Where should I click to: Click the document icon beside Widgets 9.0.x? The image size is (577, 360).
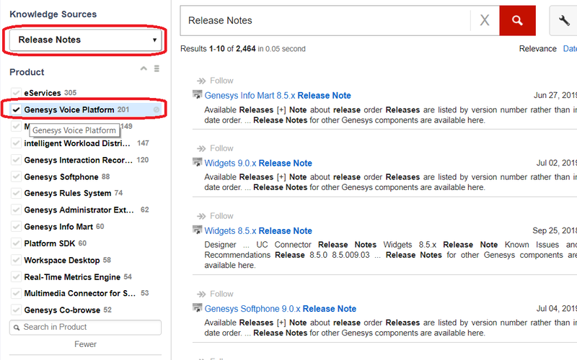[198, 163]
